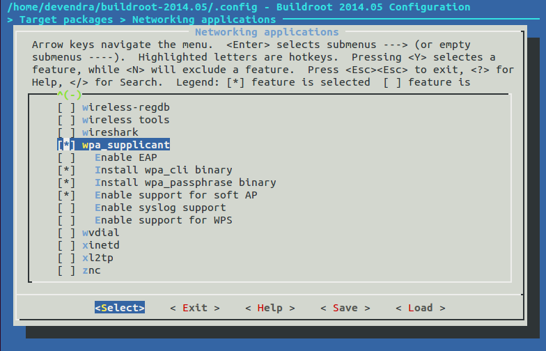This screenshot has width=546, height=351.
Task: Toggle the wireless-regdb checkbox
Action: pos(66,107)
